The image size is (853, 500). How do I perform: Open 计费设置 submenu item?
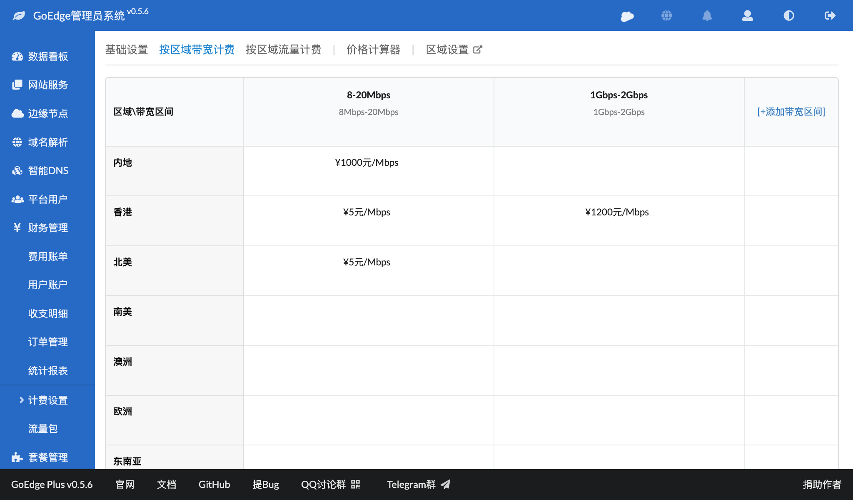click(47, 400)
